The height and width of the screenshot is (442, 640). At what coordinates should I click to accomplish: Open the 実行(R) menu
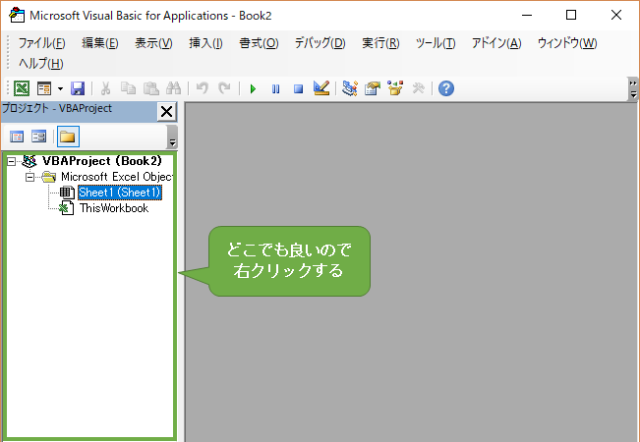pos(380,43)
